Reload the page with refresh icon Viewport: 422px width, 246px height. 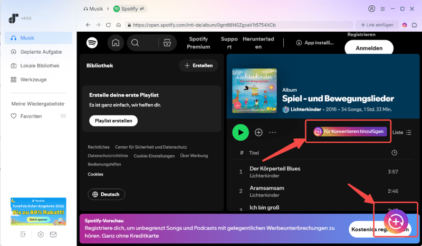pos(108,25)
